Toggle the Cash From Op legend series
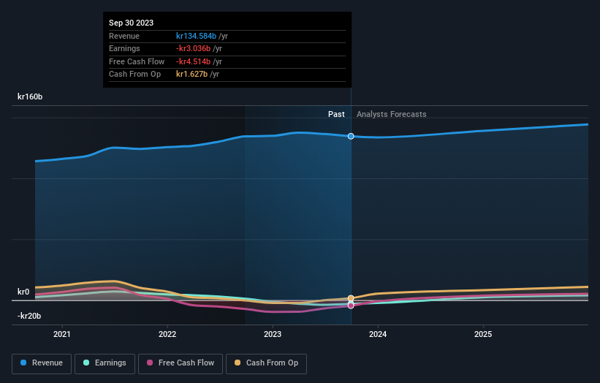The height and width of the screenshot is (383, 600). click(x=266, y=363)
